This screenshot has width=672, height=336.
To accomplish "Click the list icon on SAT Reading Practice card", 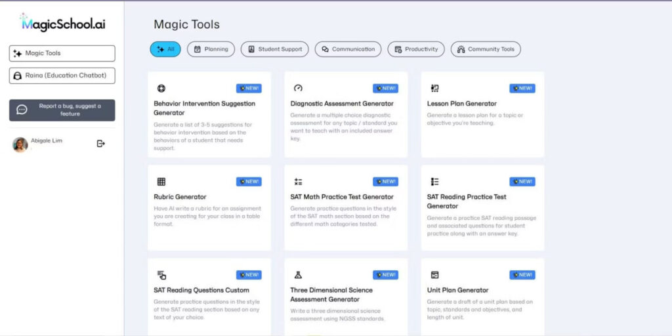I will coord(434,182).
